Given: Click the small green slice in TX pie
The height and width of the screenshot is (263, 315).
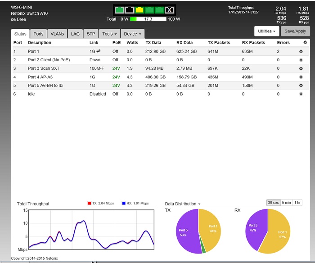Looking at the screenshot, I should 203,249.
